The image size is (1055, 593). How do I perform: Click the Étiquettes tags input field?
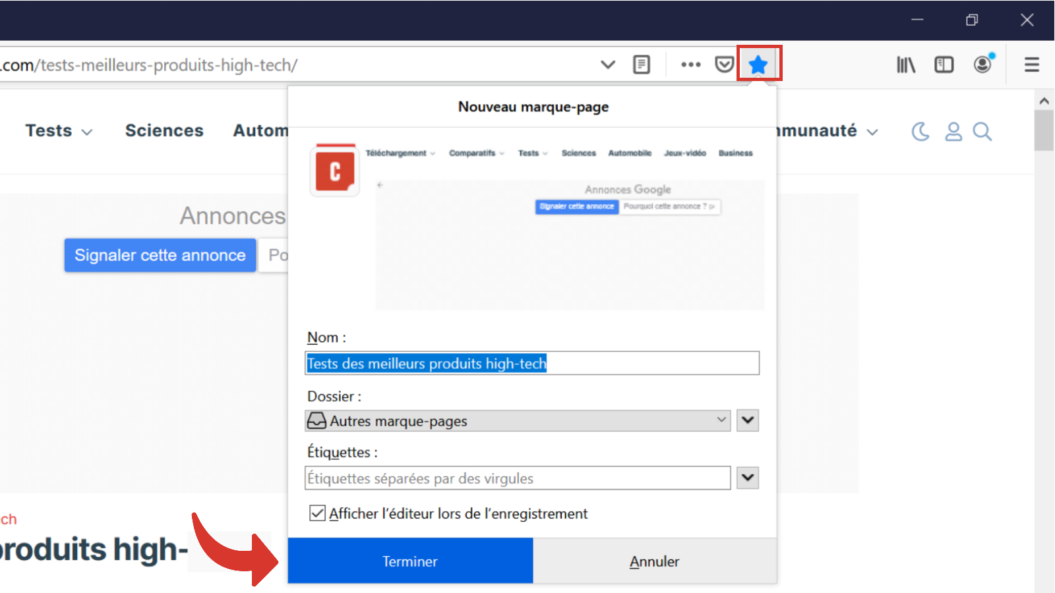518,478
